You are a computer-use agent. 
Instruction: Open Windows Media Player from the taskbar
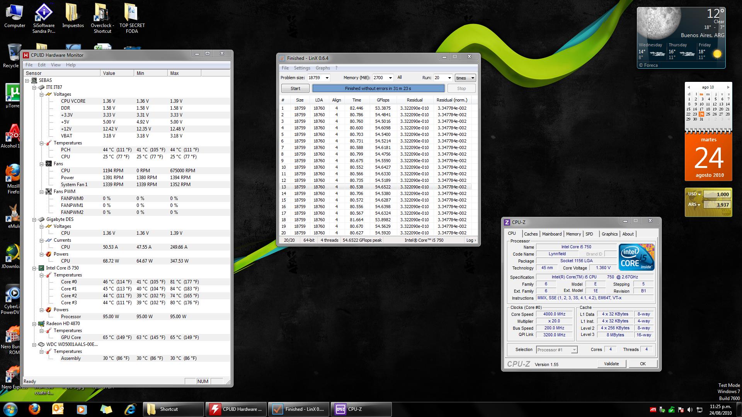tap(82, 409)
